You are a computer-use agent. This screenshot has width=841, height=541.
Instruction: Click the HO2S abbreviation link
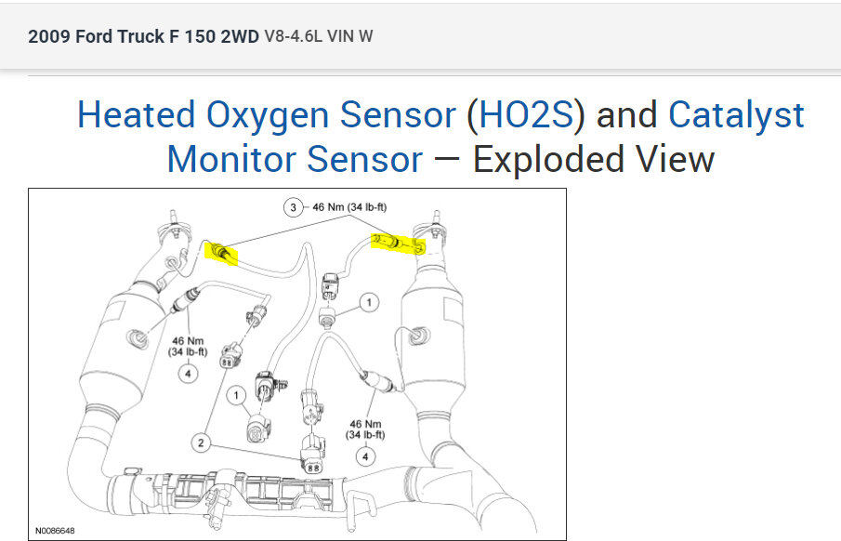coord(526,115)
